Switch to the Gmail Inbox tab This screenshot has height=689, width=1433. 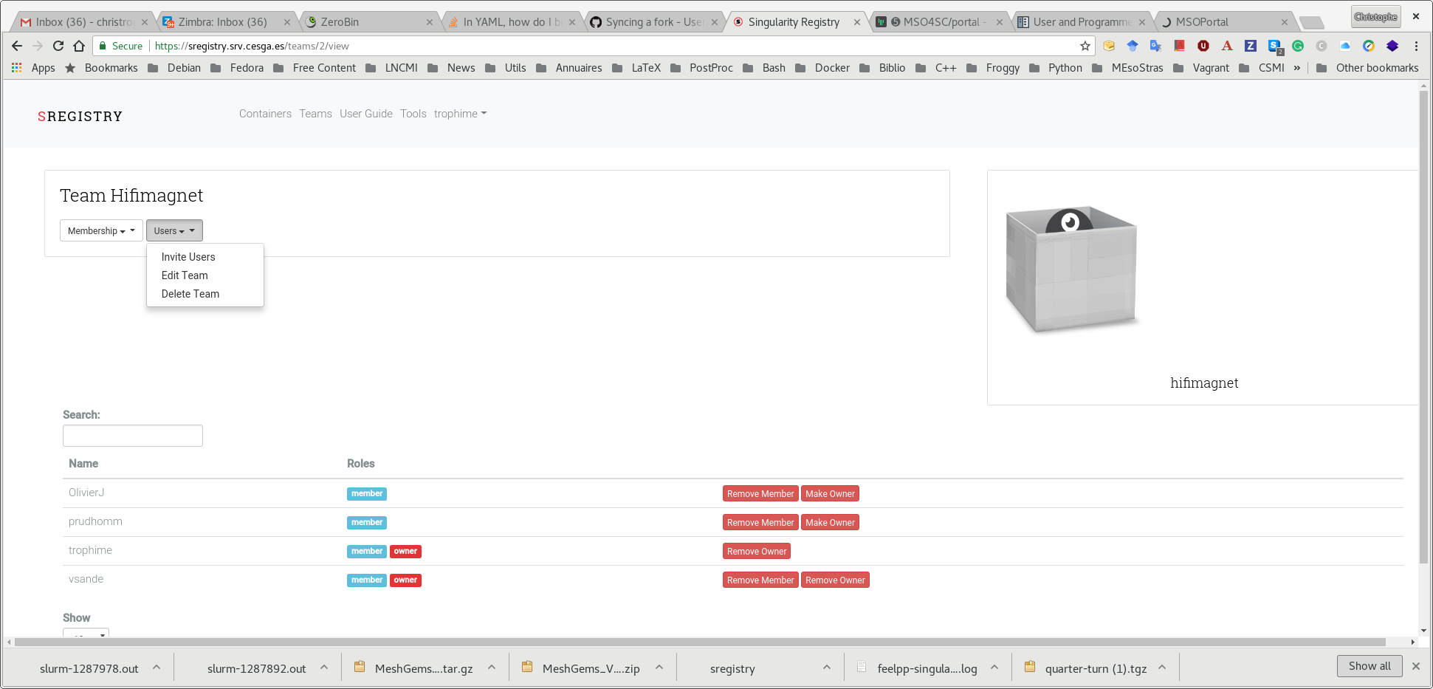click(x=83, y=22)
